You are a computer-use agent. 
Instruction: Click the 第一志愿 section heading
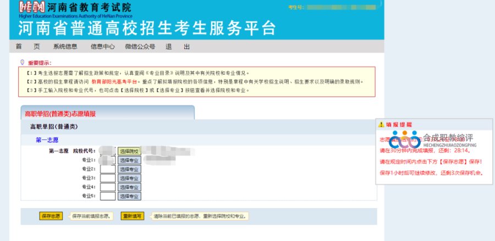pos(47,140)
